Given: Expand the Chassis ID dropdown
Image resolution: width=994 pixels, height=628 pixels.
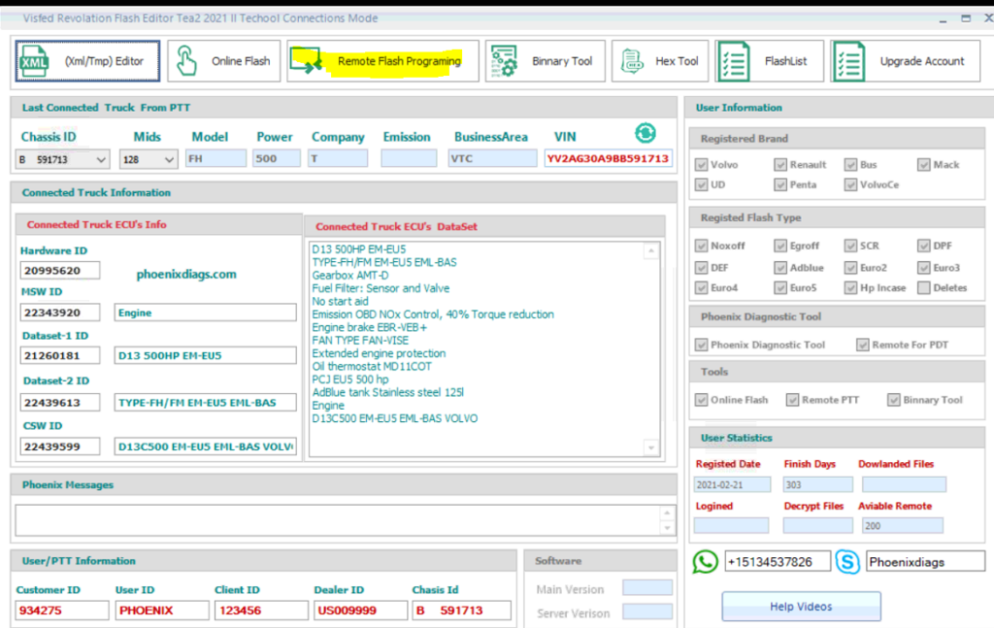Looking at the screenshot, I should [101, 160].
